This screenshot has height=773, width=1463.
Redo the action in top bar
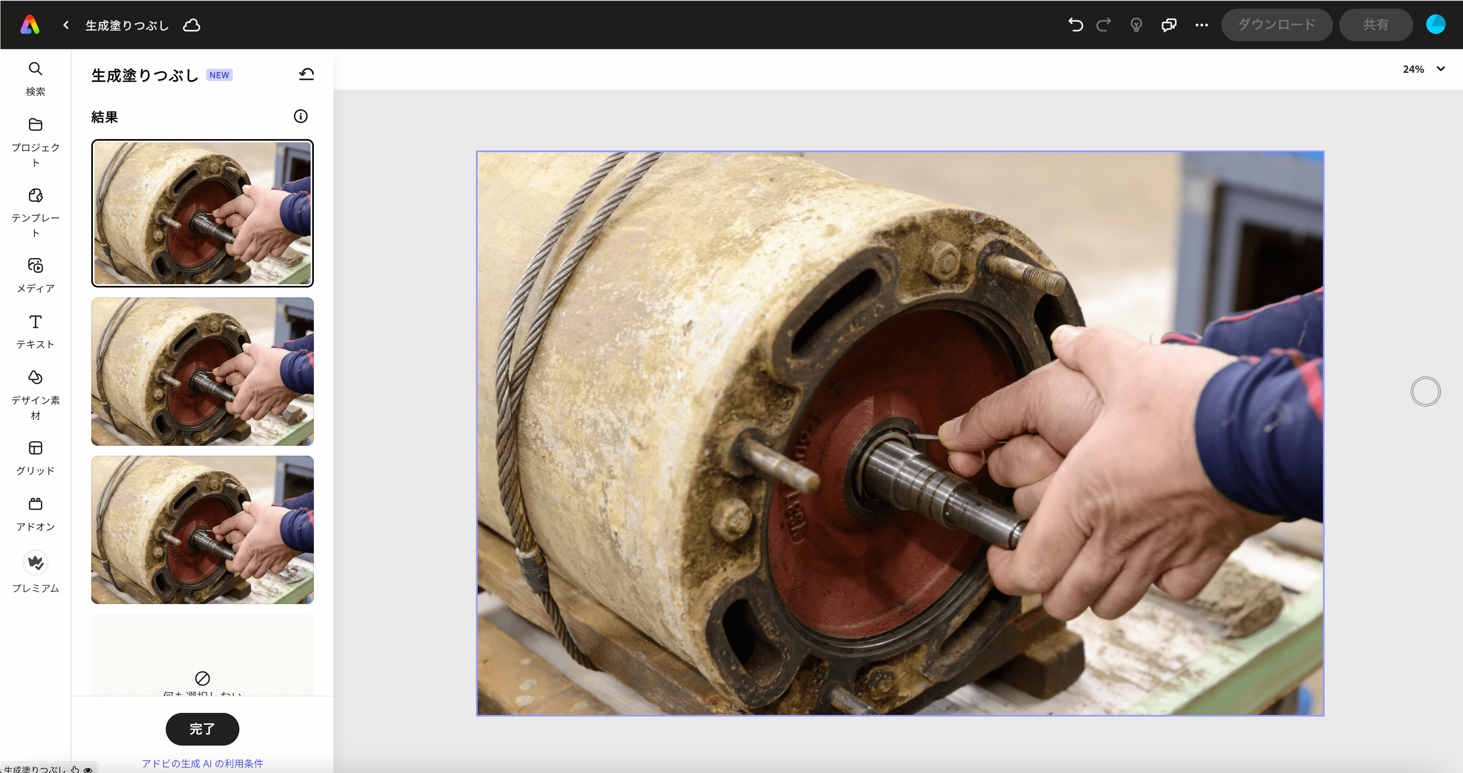[1104, 25]
